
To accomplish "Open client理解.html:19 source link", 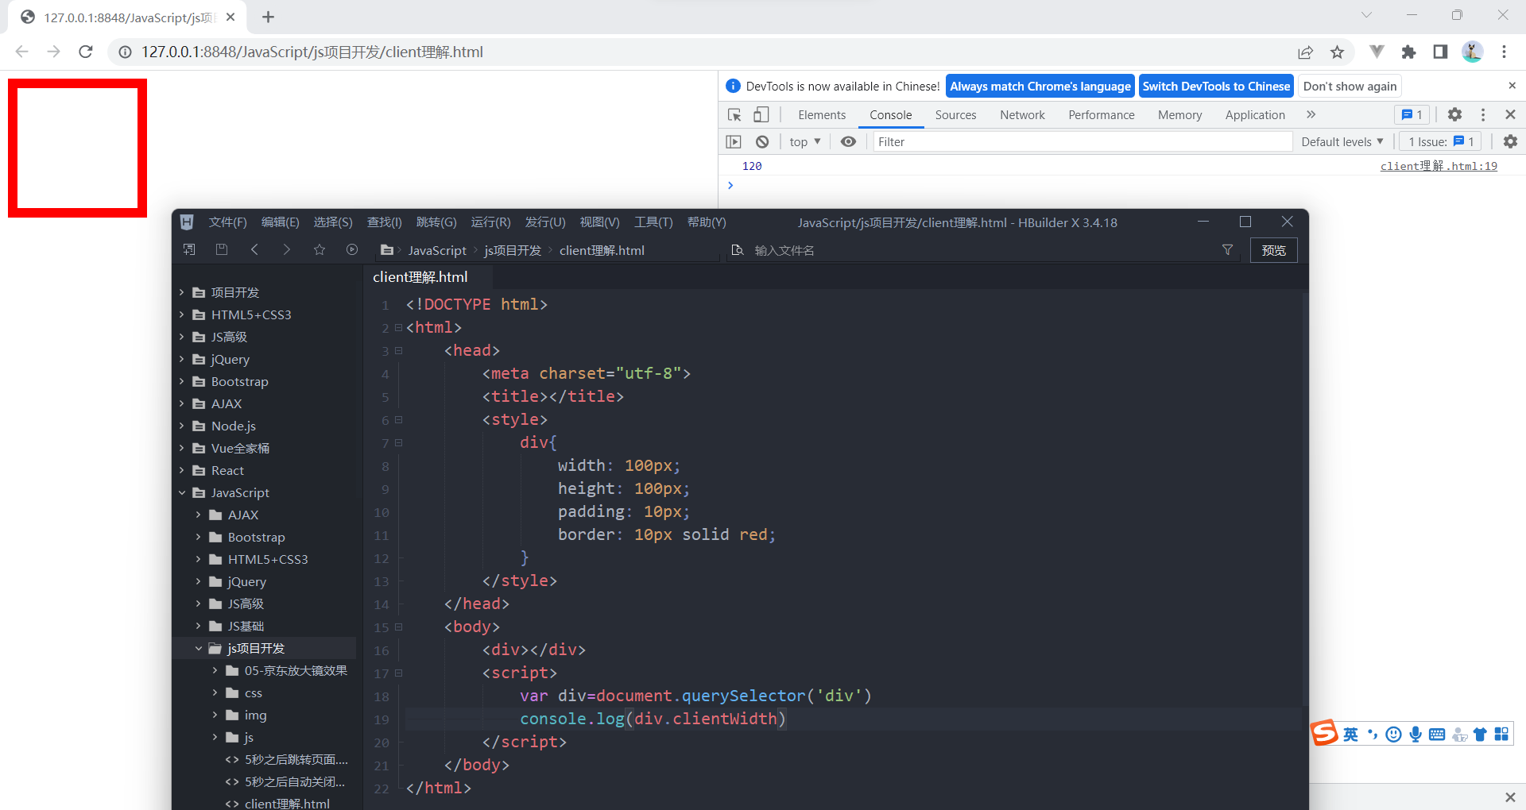I will click(x=1439, y=166).
